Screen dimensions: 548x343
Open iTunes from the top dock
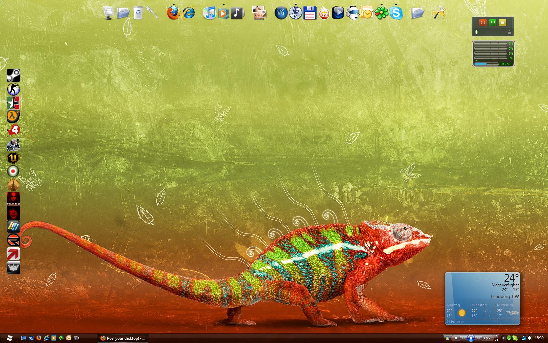(x=209, y=13)
